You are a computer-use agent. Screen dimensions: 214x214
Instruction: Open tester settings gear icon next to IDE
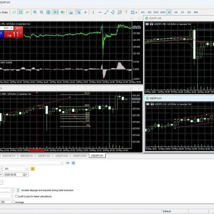[x=73, y=163]
